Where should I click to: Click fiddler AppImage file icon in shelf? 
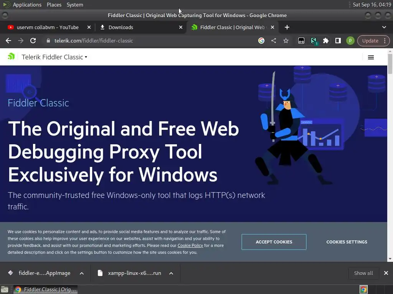click(x=10, y=273)
